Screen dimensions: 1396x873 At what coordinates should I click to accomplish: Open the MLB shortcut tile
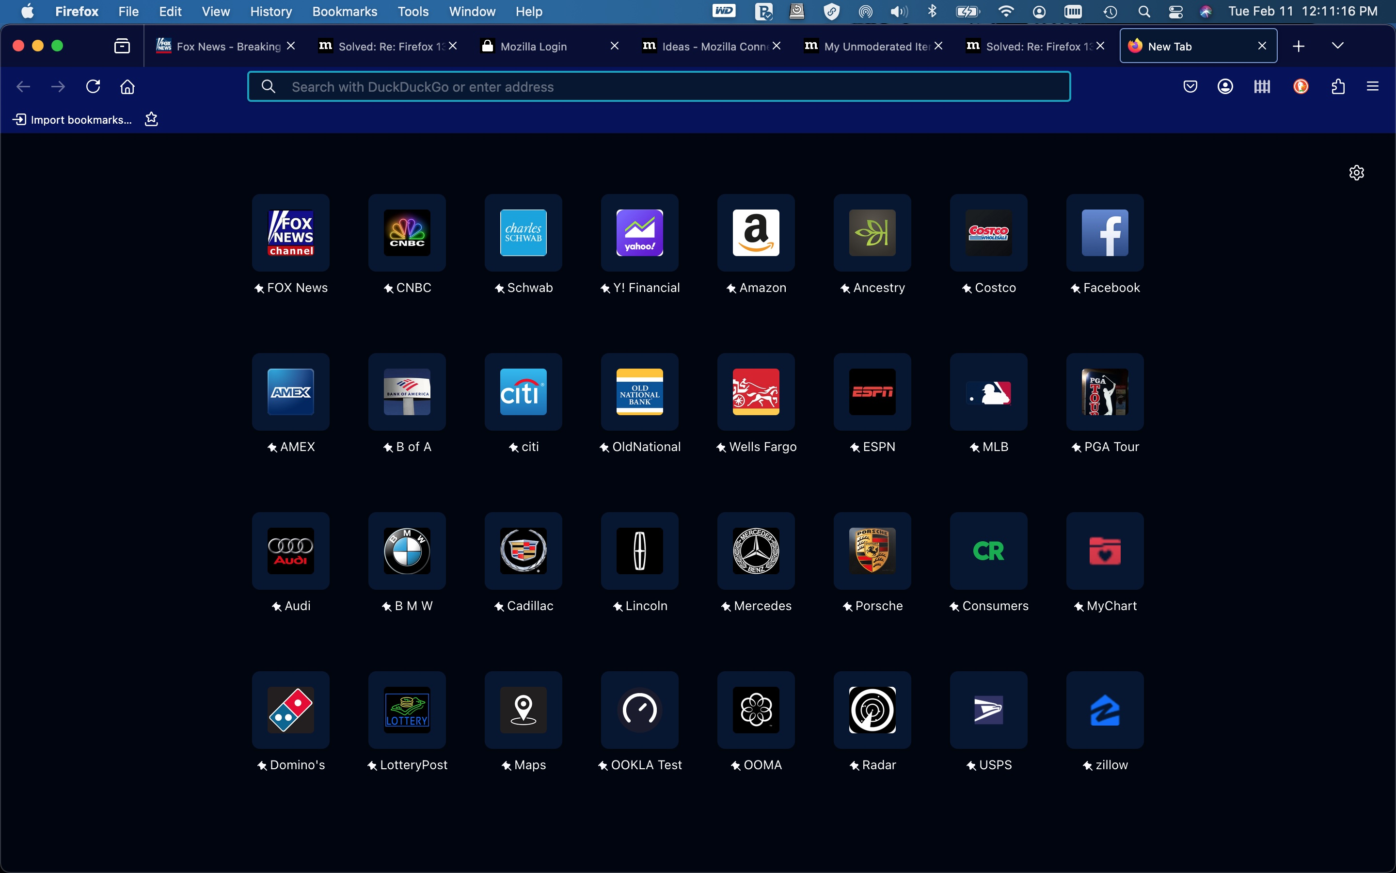989,392
